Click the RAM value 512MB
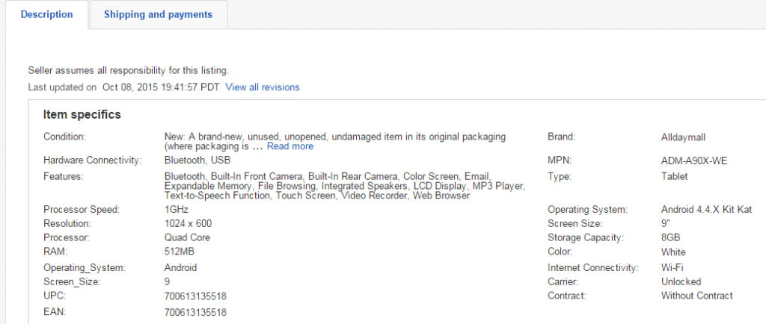This screenshot has height=324, width=766. [x=178, y=252]
